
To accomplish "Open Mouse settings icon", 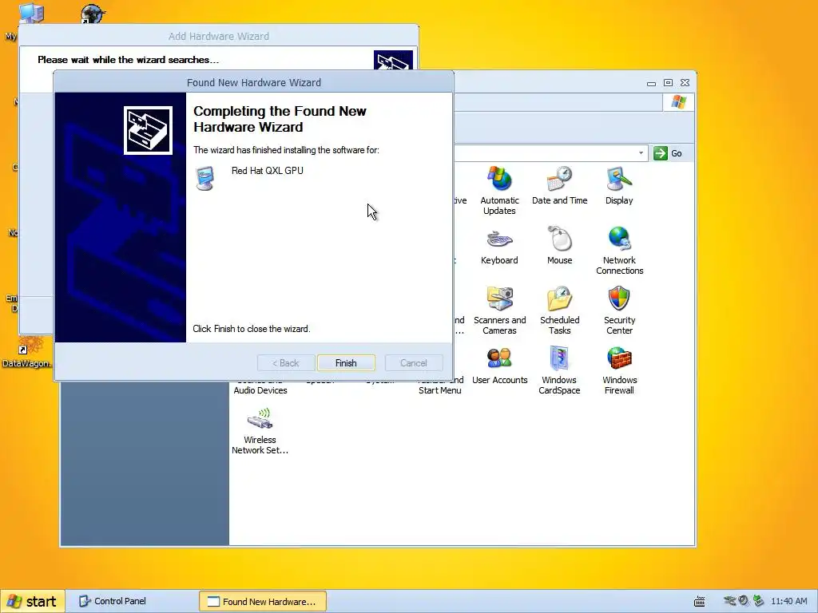I will [x=560, y=246].
